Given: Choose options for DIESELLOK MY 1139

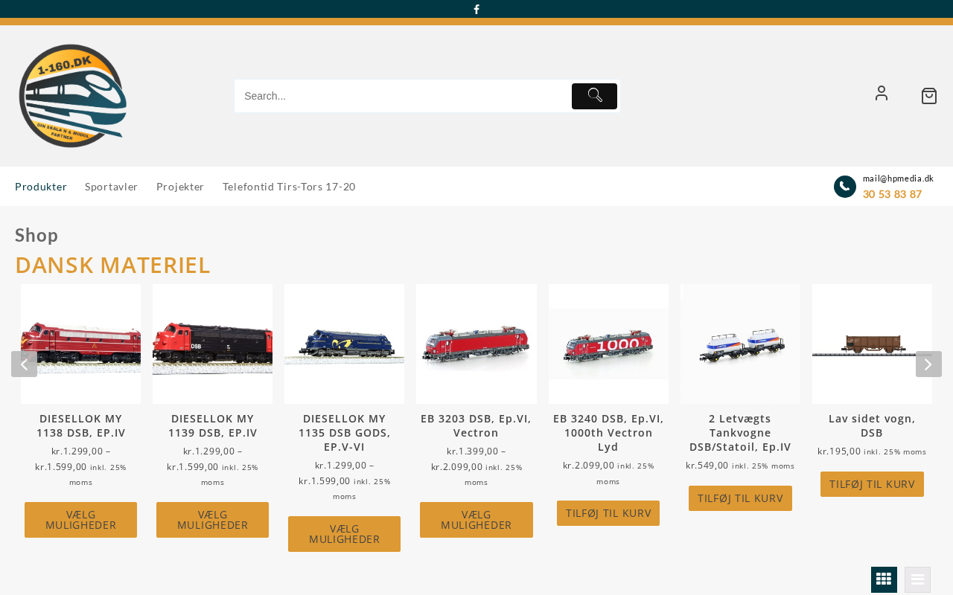Looking at the screenshot, I should point(212,520).
